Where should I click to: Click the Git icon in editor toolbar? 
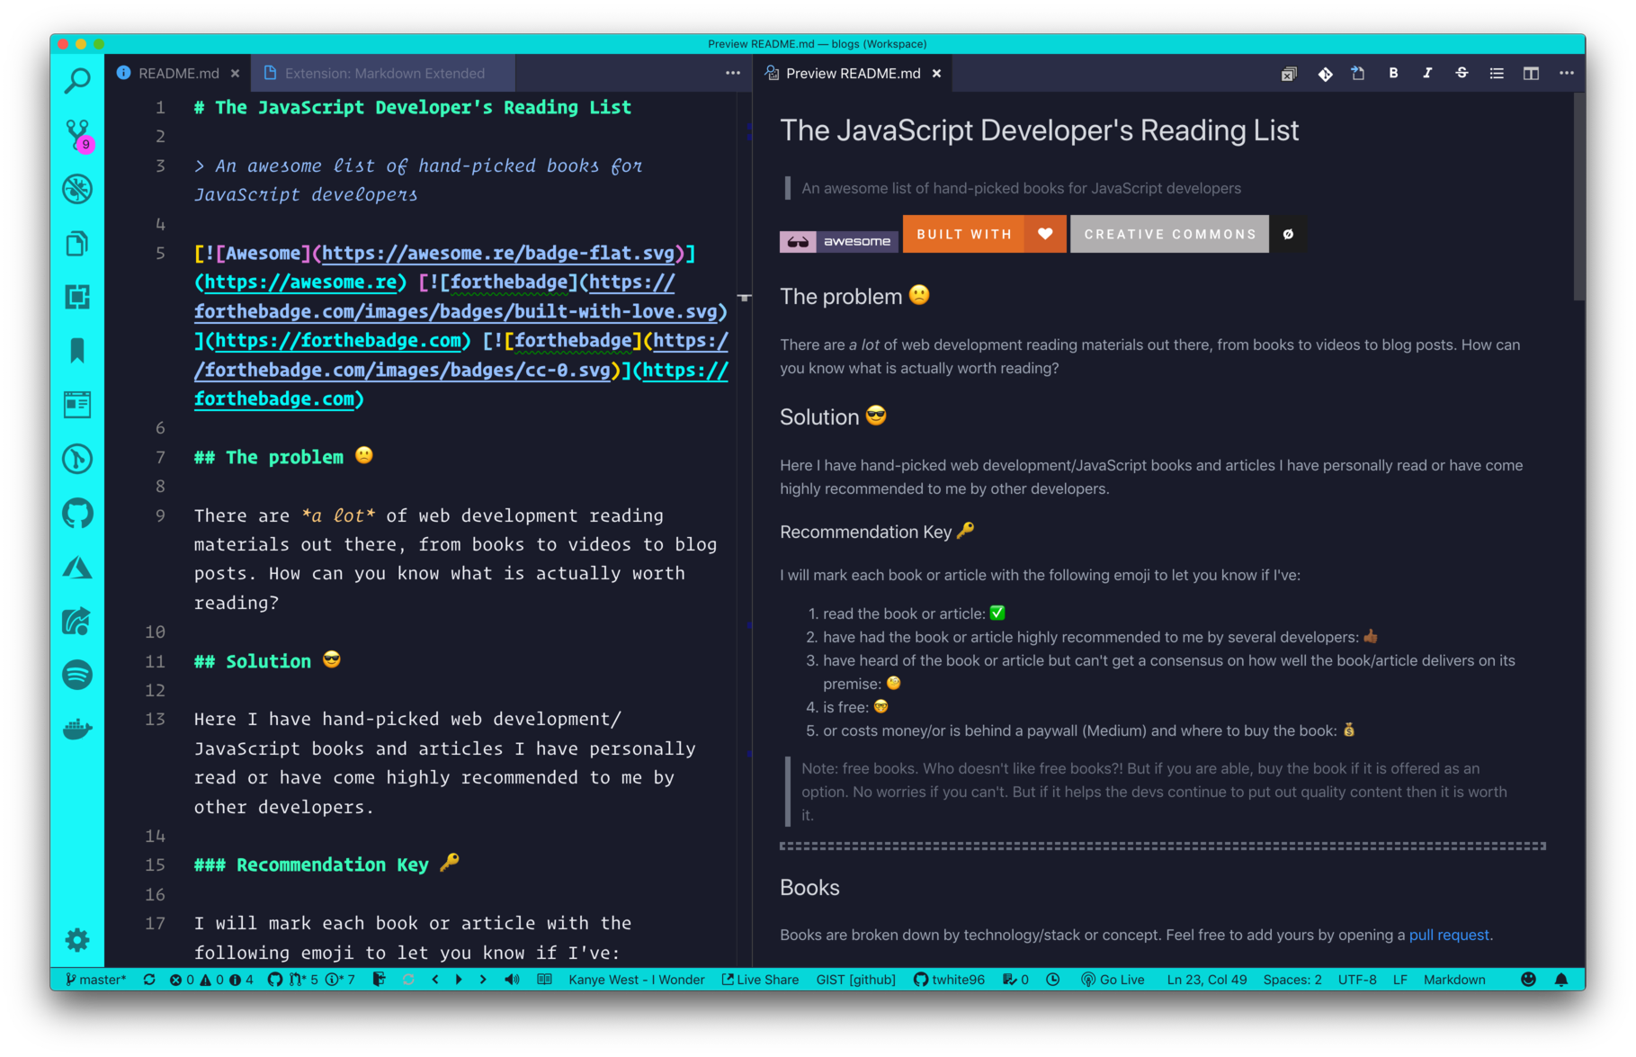click(1325, 74)
